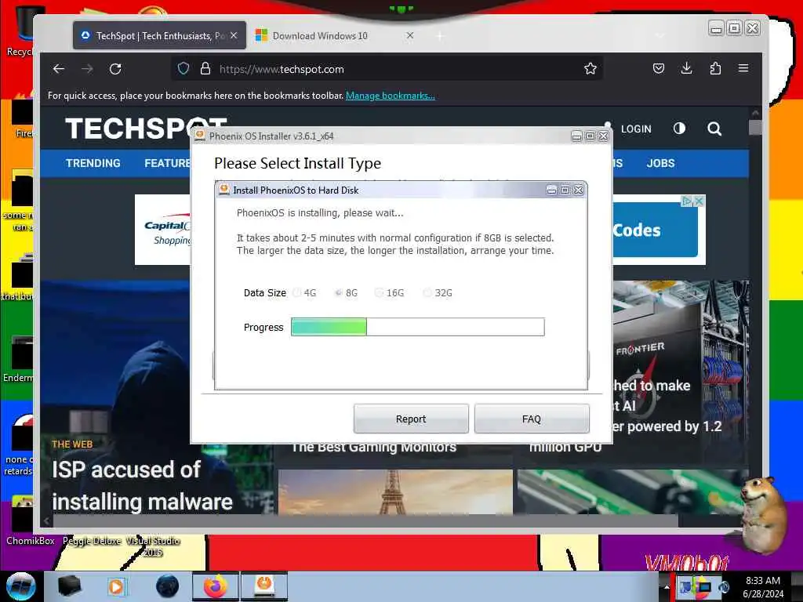Close the Download Windows 10 tab
This screenshot has height=602, width=803.
409,35
